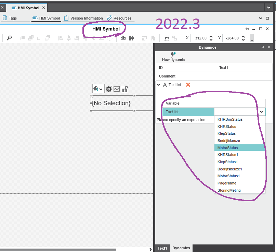Click the chart dynamics icon above the element

coord(117,89)
